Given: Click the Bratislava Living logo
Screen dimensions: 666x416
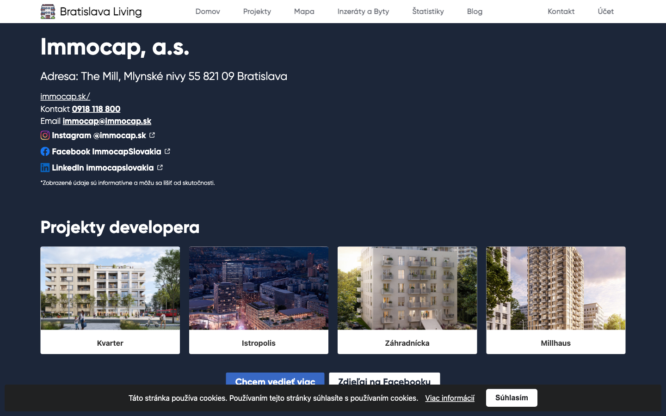Looking at the screenshot, I should (x=91, y=11).
